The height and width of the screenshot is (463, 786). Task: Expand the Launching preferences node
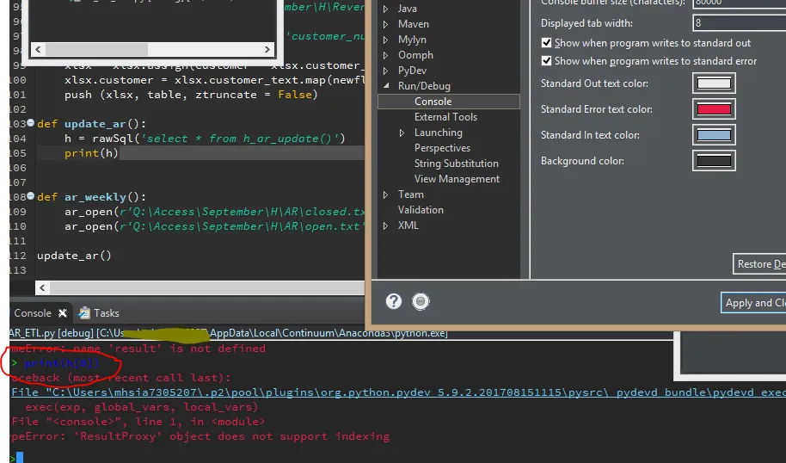pos(402,133)
